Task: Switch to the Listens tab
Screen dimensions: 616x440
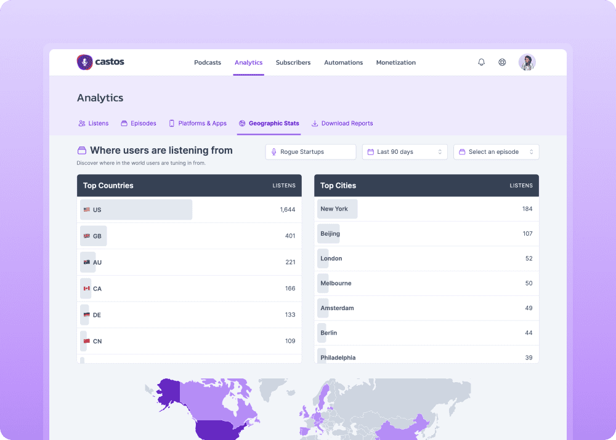Action: 93,123
